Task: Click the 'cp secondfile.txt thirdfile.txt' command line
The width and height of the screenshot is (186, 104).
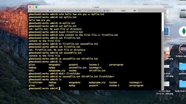Action: 63,59
